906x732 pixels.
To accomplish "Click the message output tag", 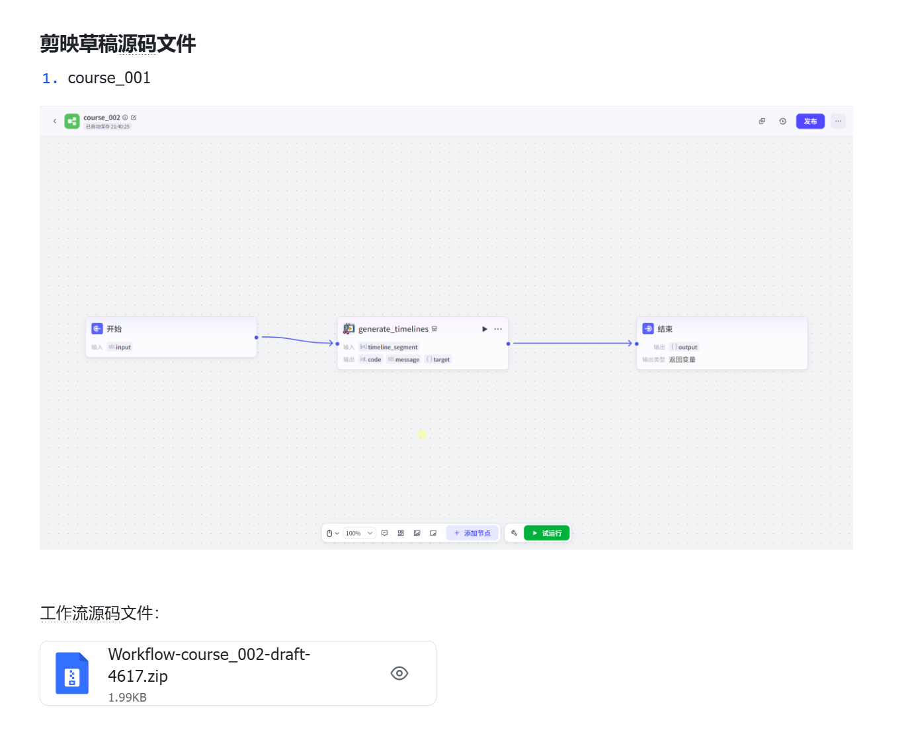I will coord(403,359).
